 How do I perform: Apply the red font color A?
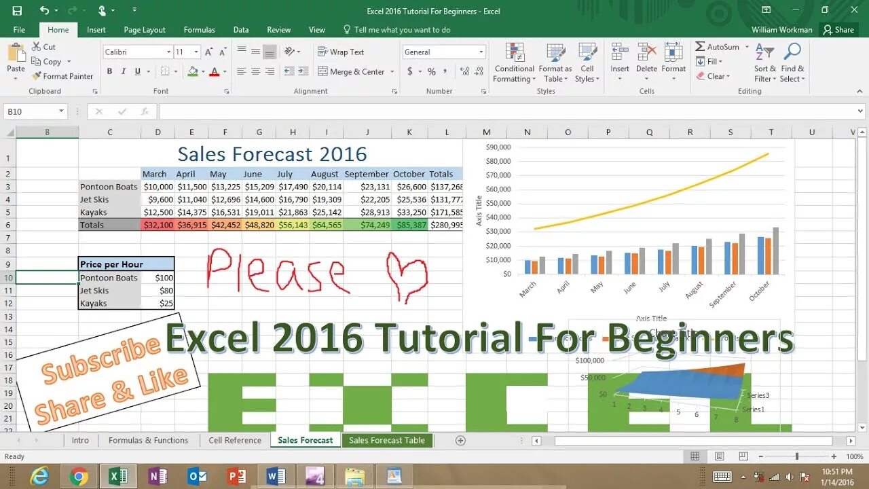click(x=215, y=71)
